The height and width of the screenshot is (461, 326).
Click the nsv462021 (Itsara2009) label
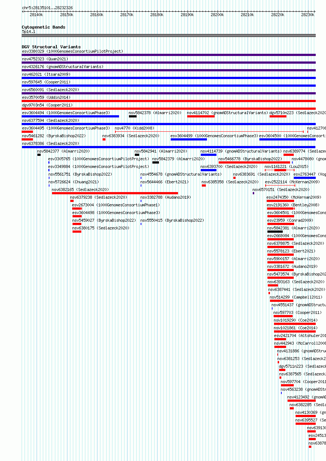click(46, 74)
